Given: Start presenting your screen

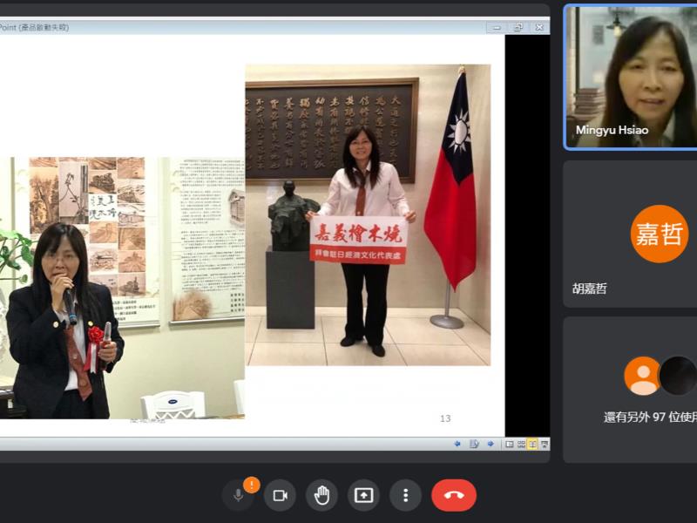Looking at the screenshot, I should coord(363,495).
